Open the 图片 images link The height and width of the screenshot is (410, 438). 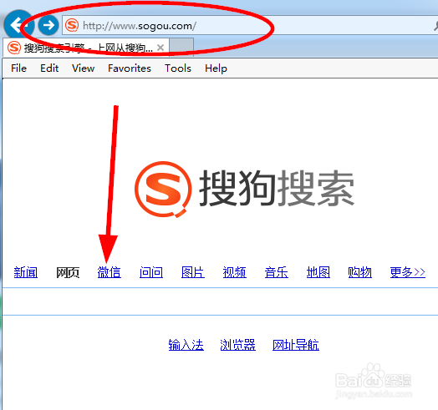coord(193,272)
